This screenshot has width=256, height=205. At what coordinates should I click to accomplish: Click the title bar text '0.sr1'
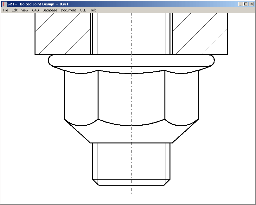[64, 4]
